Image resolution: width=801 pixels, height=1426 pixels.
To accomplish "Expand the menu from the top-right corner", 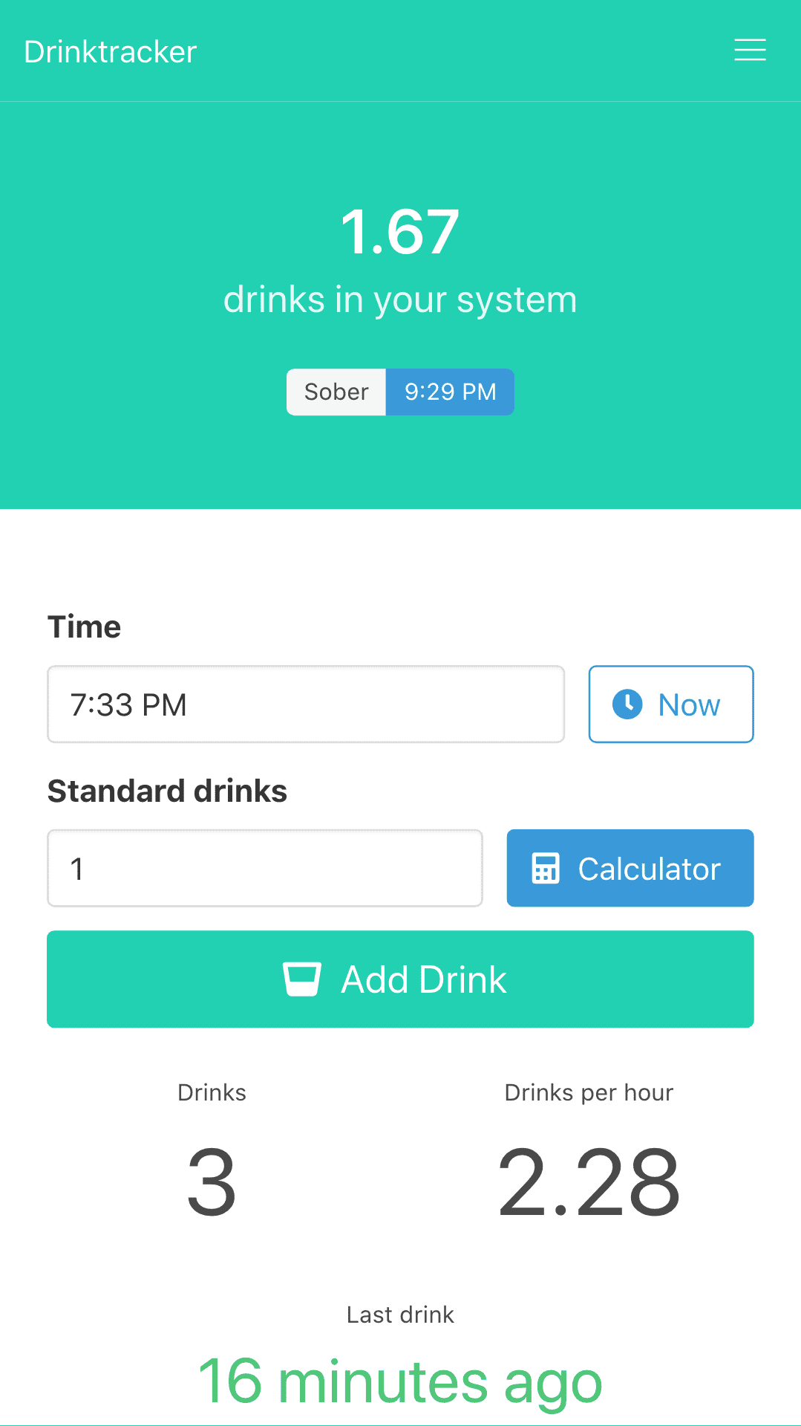I will (x=749, y=50).
